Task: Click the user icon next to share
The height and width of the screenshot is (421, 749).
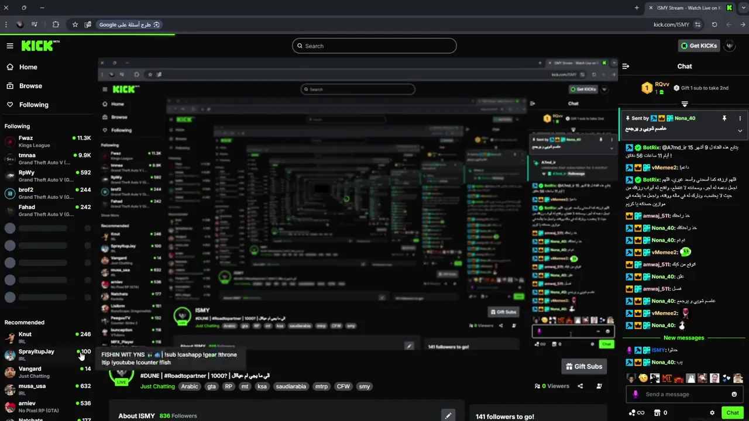Action: coord(599,386)
